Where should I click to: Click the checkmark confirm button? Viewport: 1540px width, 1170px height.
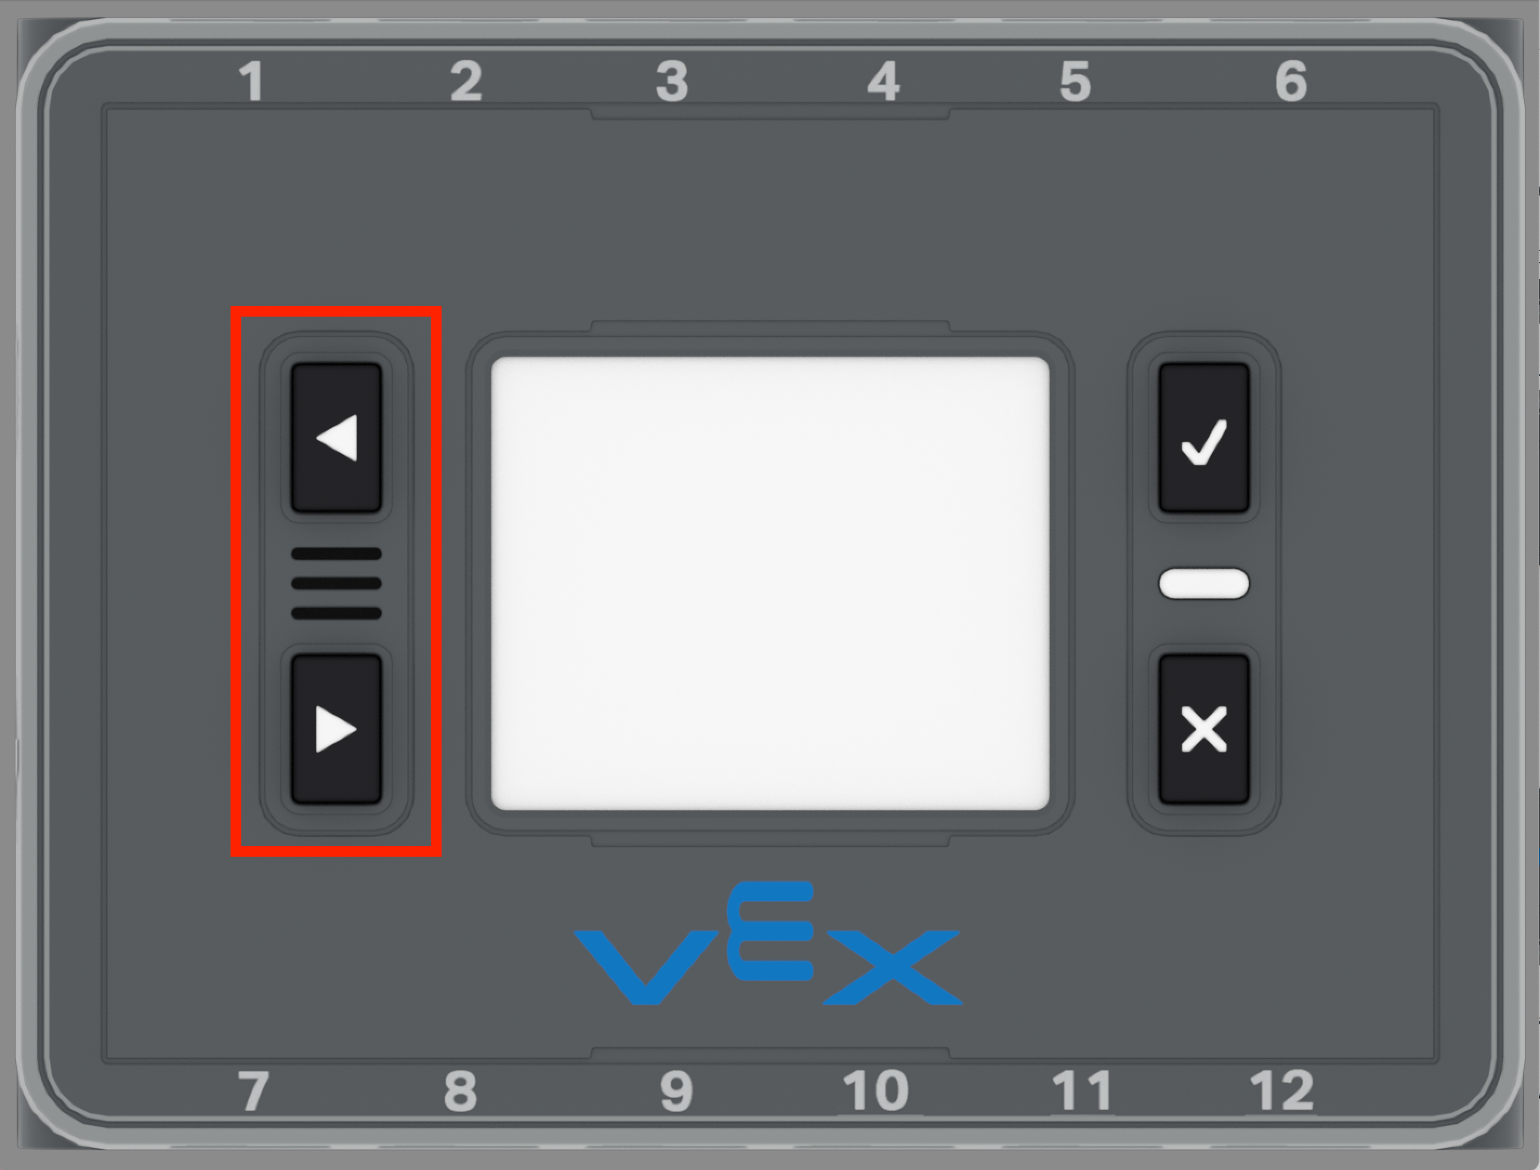[x=1204, y=437]
